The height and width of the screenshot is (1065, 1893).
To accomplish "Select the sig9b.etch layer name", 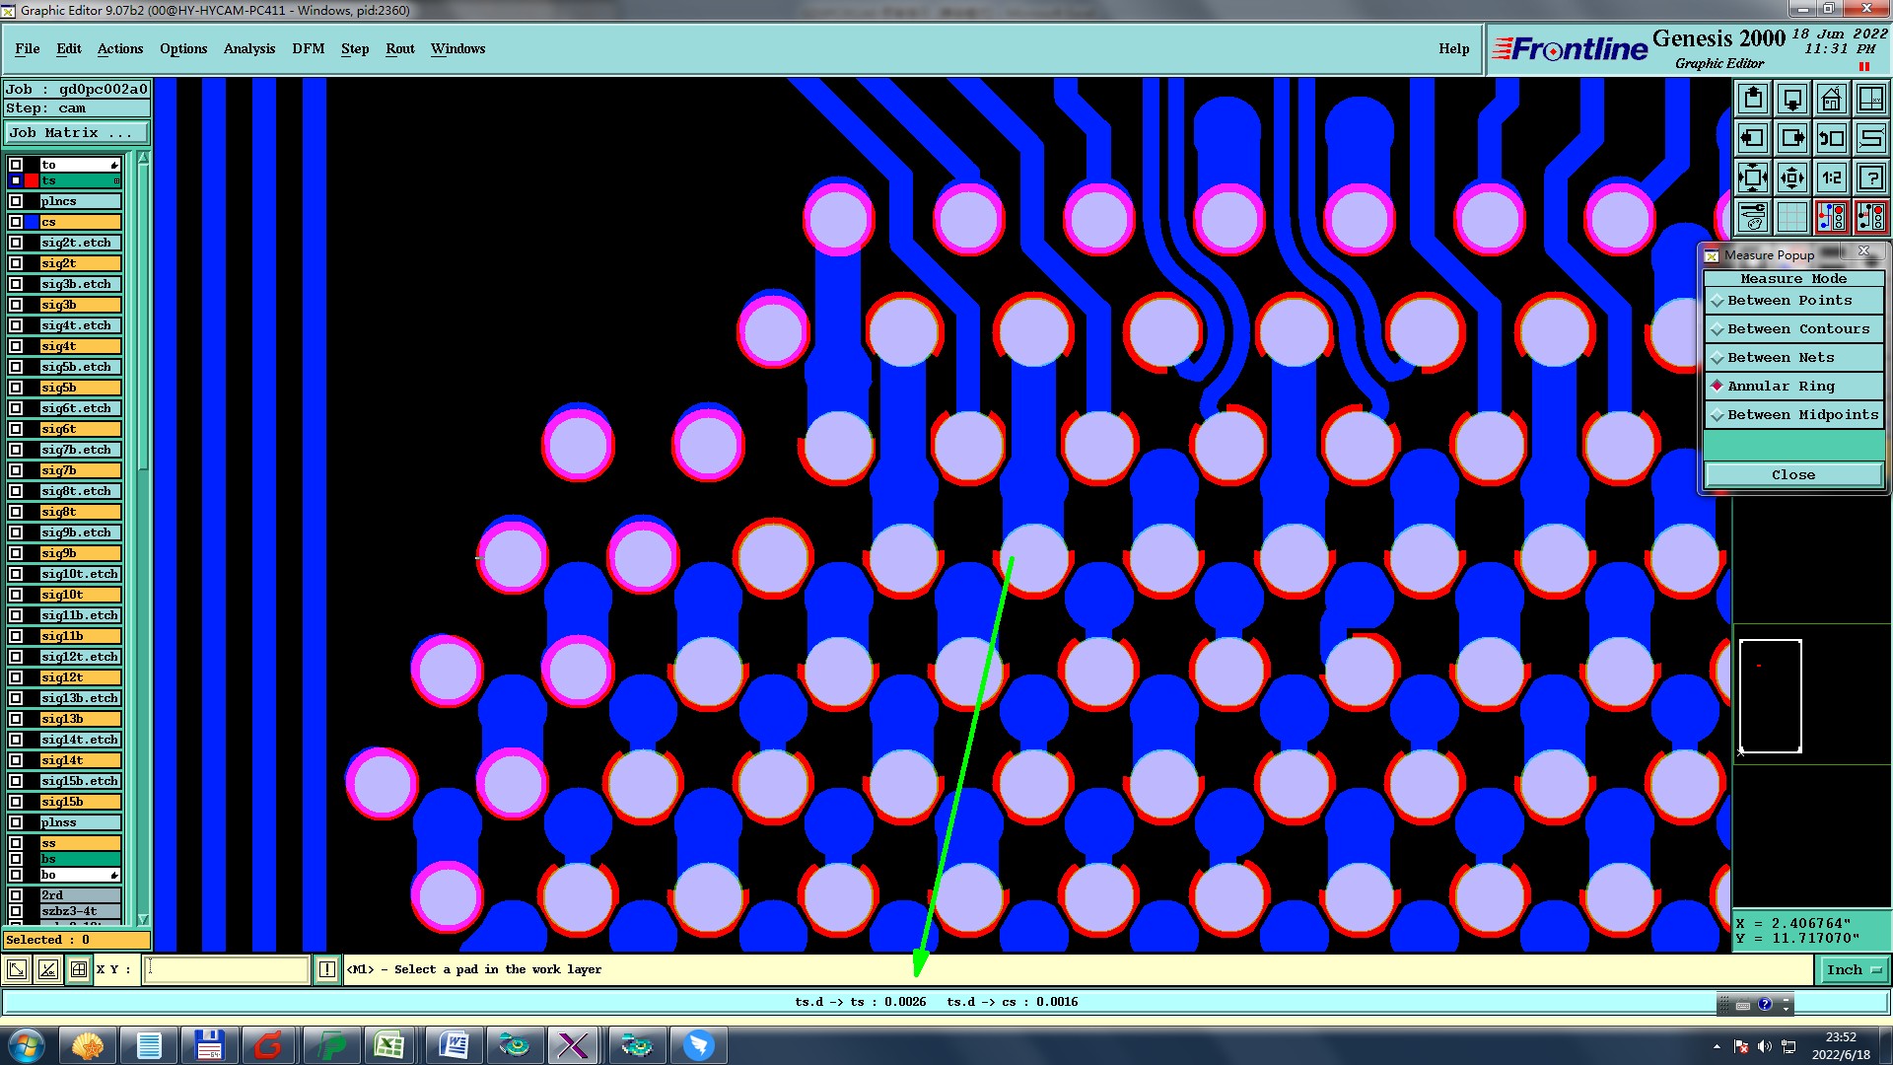I will [80, 532].
